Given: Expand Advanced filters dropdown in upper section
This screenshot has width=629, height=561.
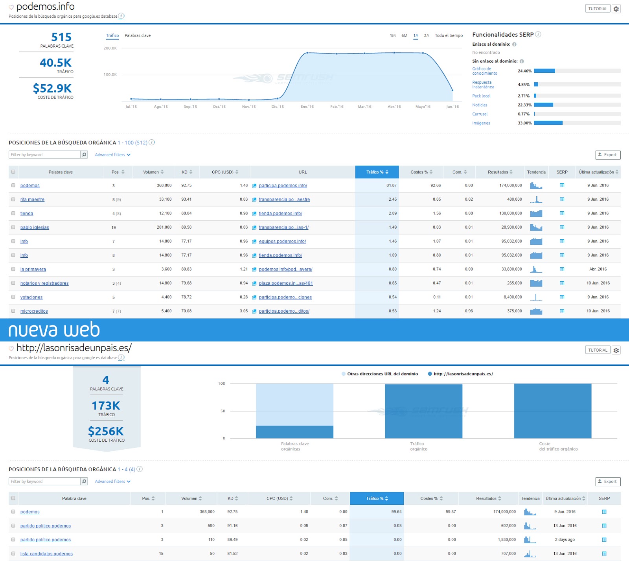Looking at the screenshot, I should pos(112,155).
